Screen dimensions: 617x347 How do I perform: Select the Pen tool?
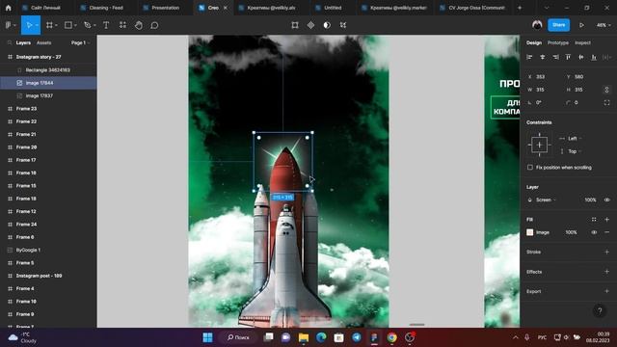[87, 25]
